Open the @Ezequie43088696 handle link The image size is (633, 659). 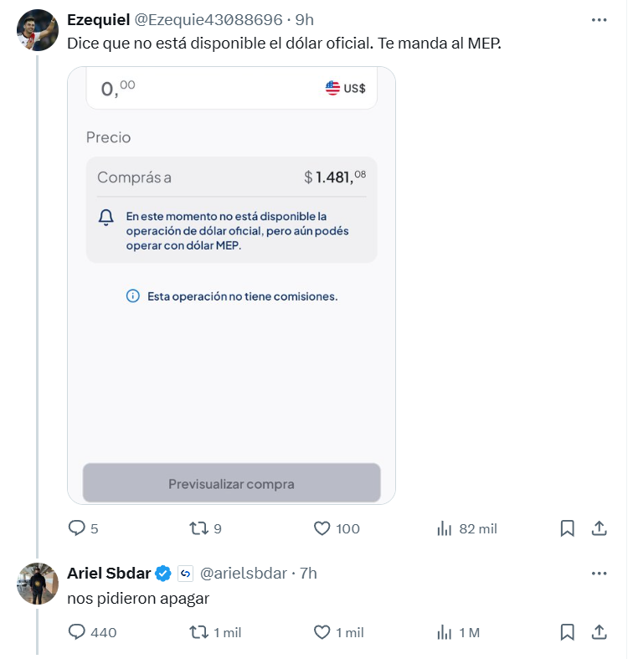click(x=208, y=19)
